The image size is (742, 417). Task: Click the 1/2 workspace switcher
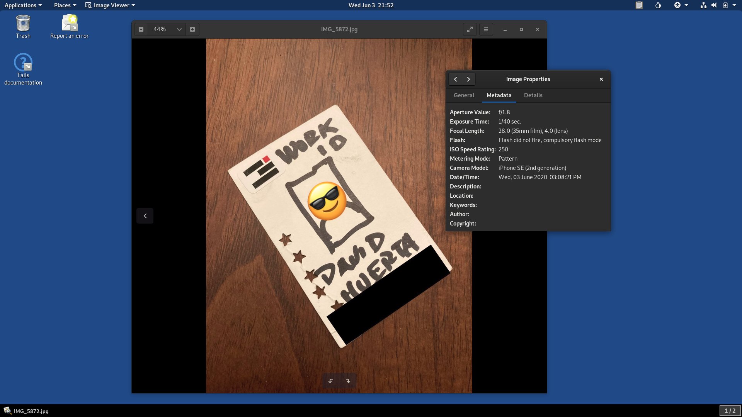730,411
